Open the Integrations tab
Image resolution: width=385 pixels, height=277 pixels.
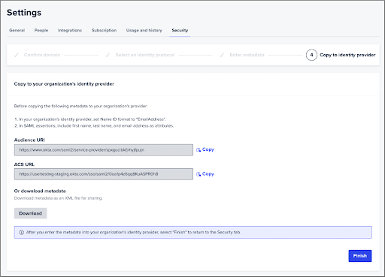coord(70,30)
